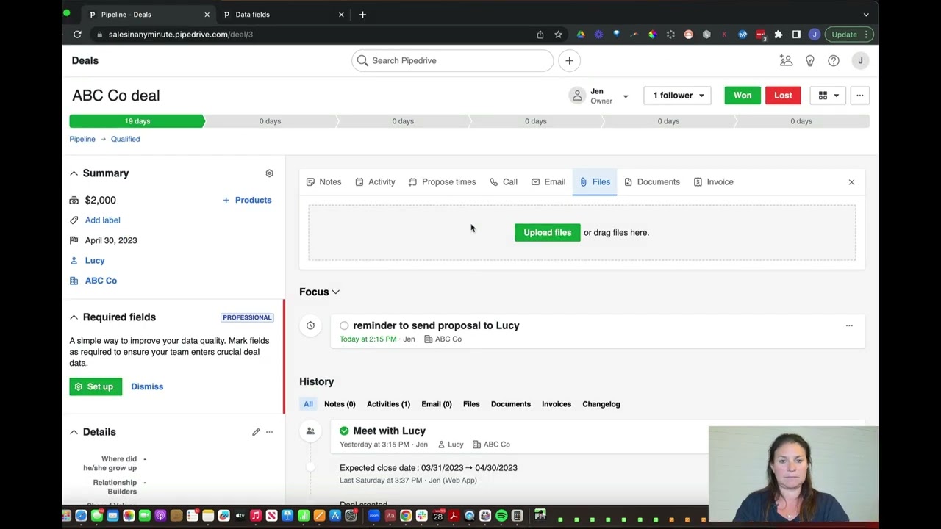
Task: Reload the page with the browser refresh icon
Action: 77,35
